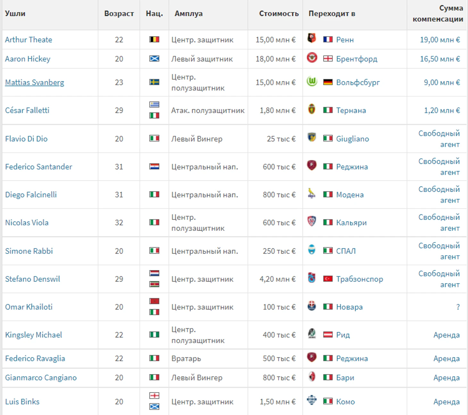The width and height of the screenshot is (468, 415).
Task: Open Gianmarco Cangiano player profile
Action: (x=41, y=378)
